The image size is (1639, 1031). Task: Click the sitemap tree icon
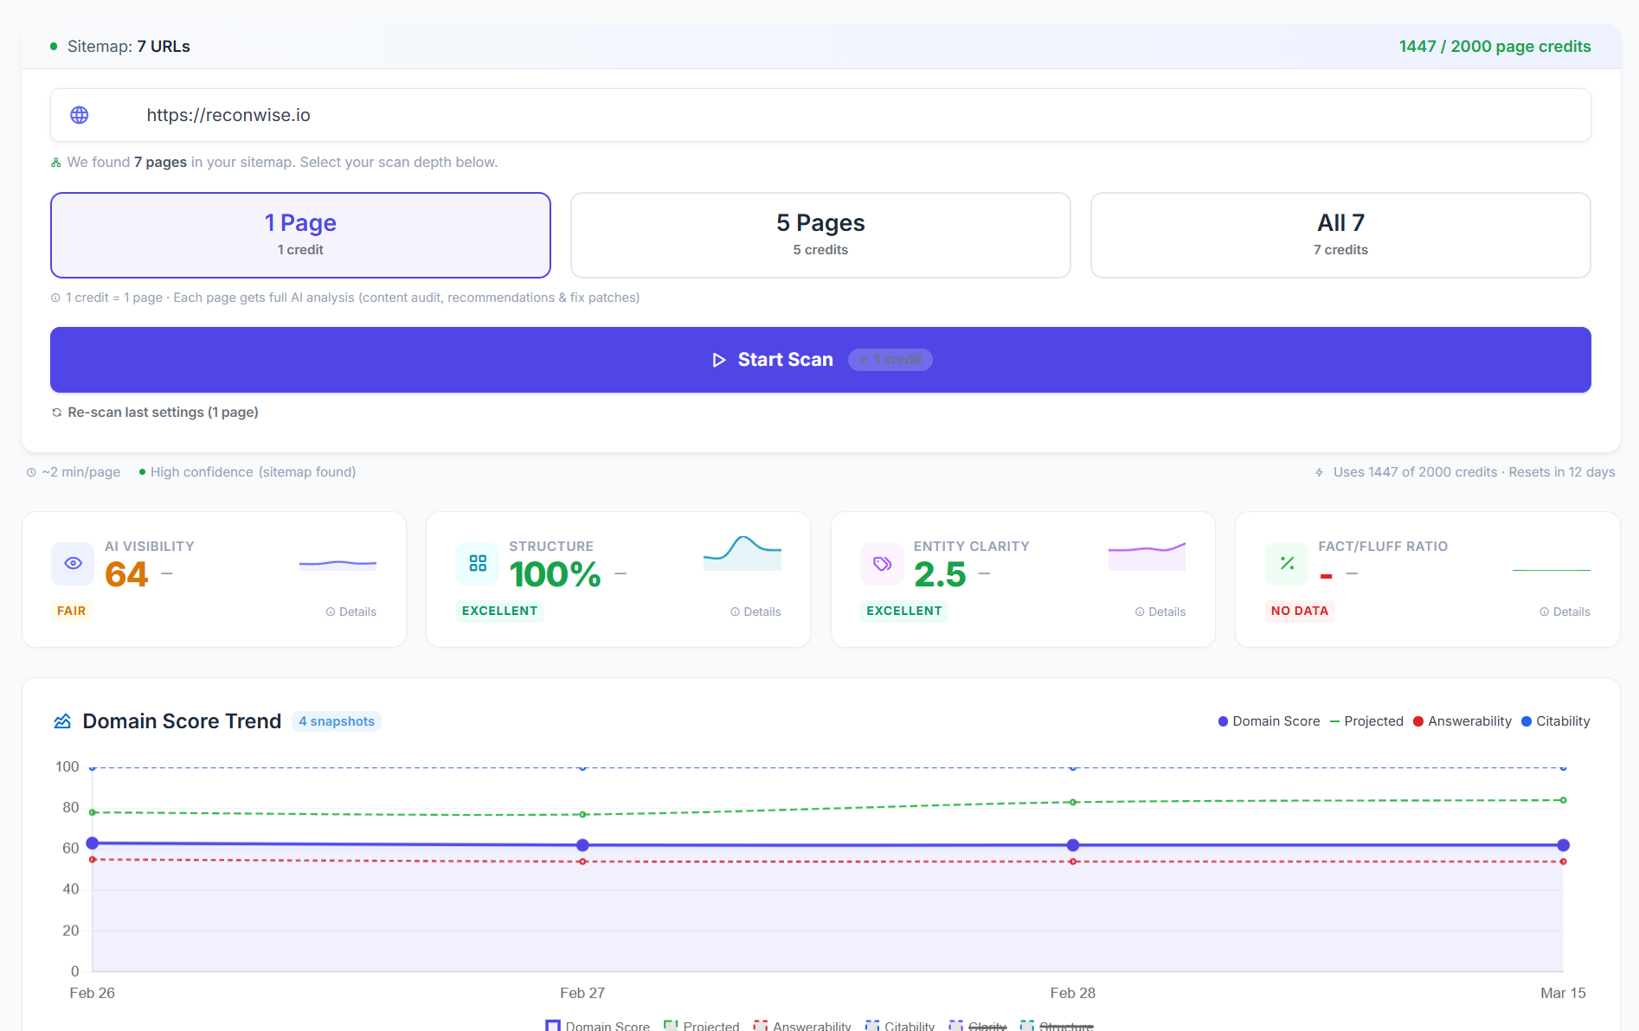coord(56,163)
